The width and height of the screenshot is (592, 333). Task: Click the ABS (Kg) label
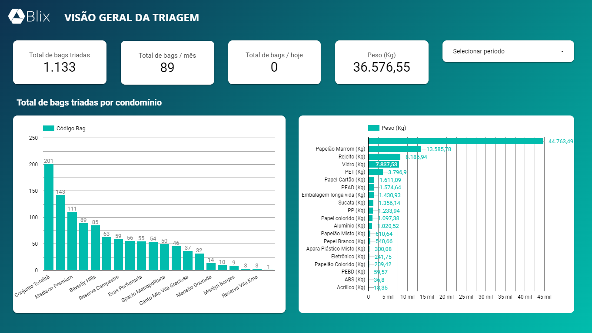pos(355,280)
